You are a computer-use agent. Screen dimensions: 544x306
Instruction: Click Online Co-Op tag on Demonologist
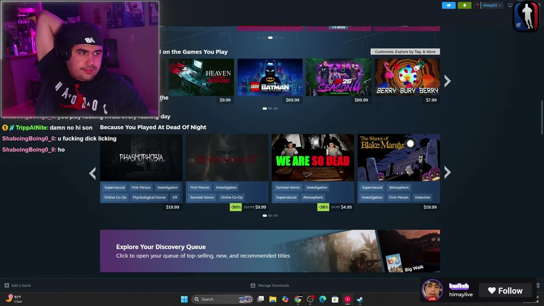tap(232, 197)
